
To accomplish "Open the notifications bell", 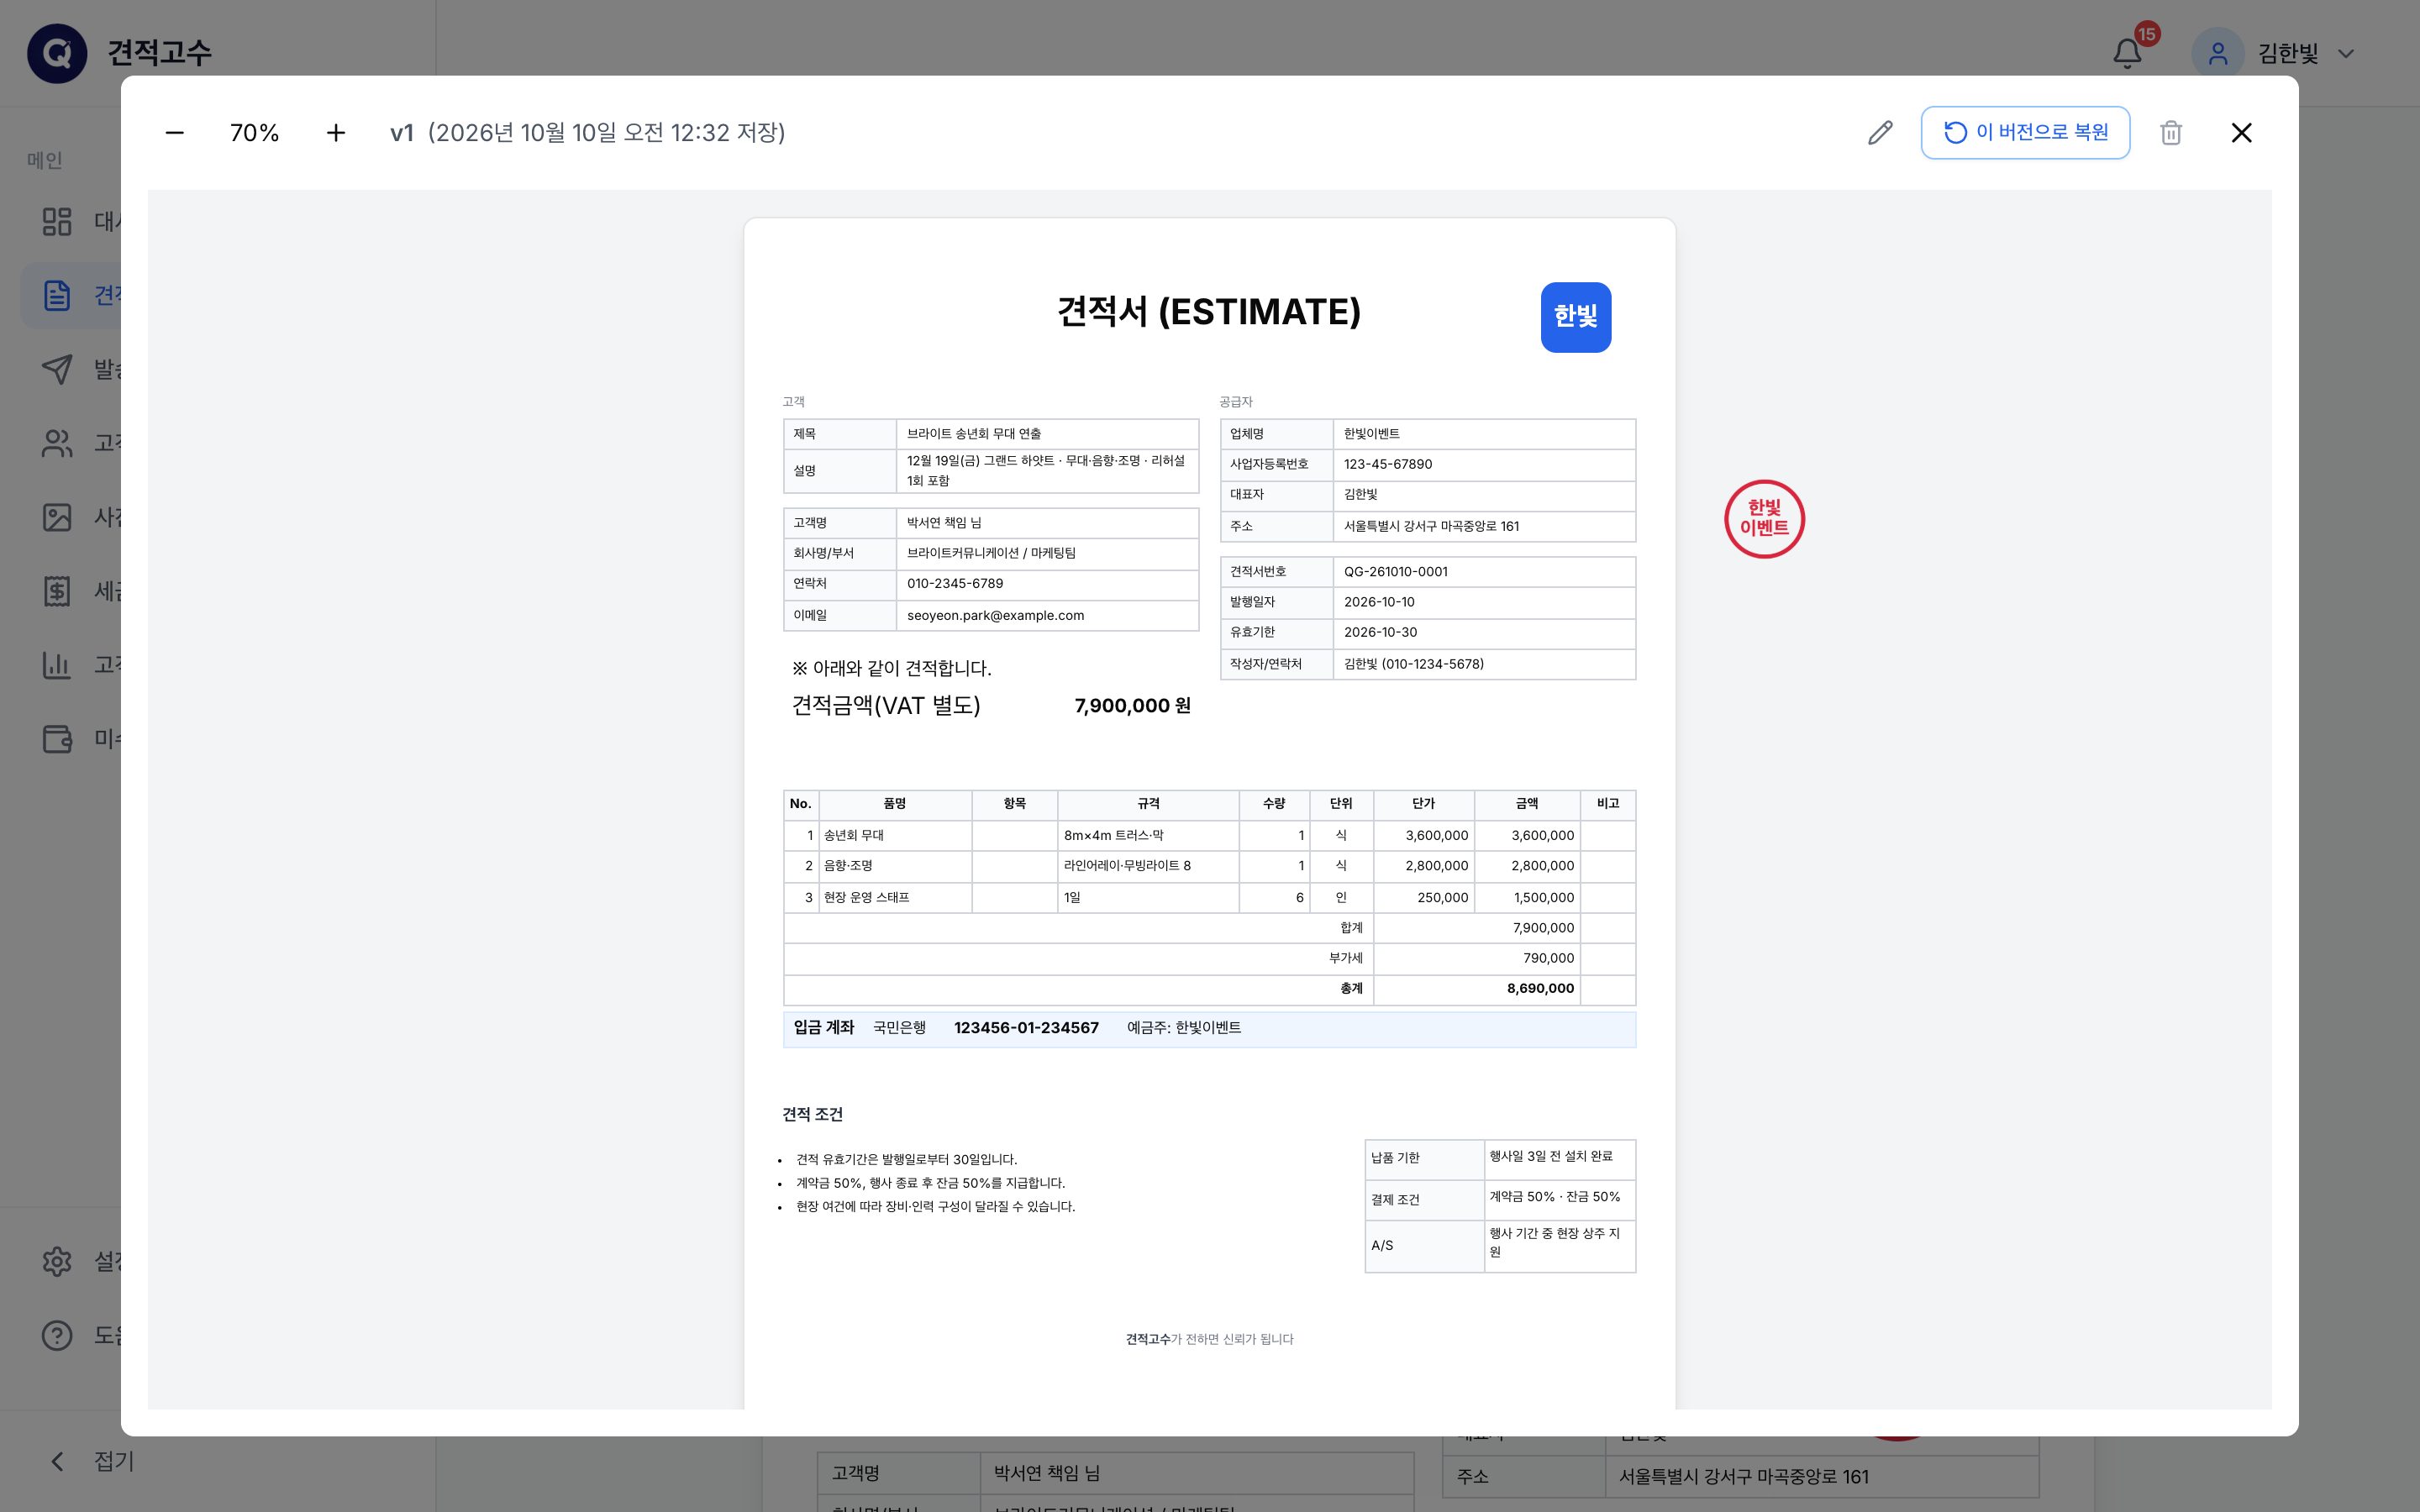I will pyautogui.click(x=2127, y=53).
